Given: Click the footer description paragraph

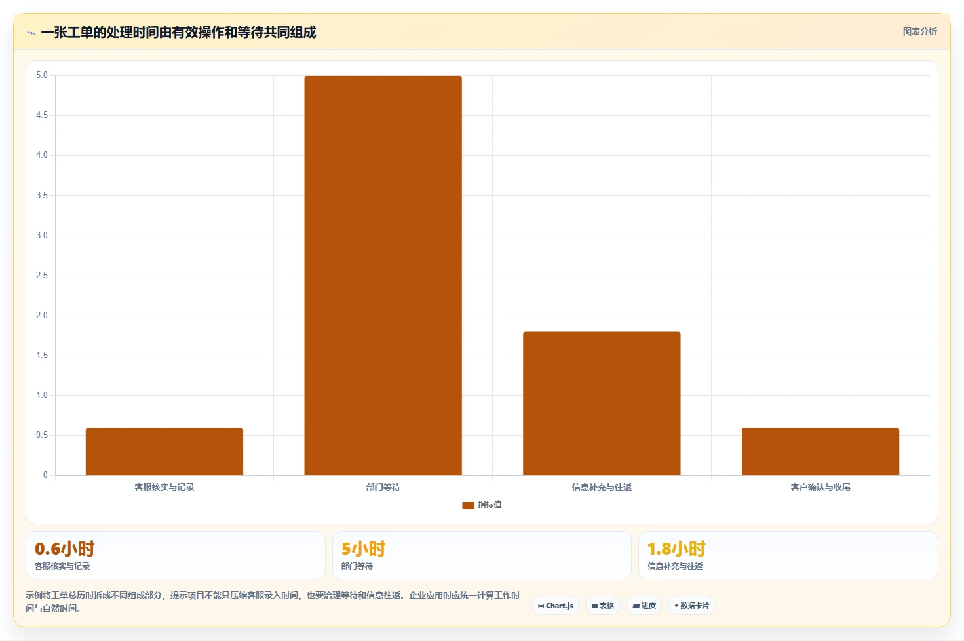Looking at the screenshot, I should [x=273, y=602].
